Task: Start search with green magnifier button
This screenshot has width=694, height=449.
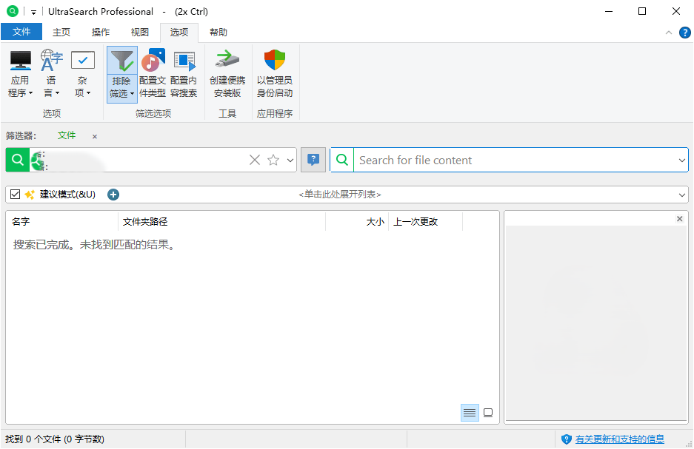Action: [x=18, y=160]
